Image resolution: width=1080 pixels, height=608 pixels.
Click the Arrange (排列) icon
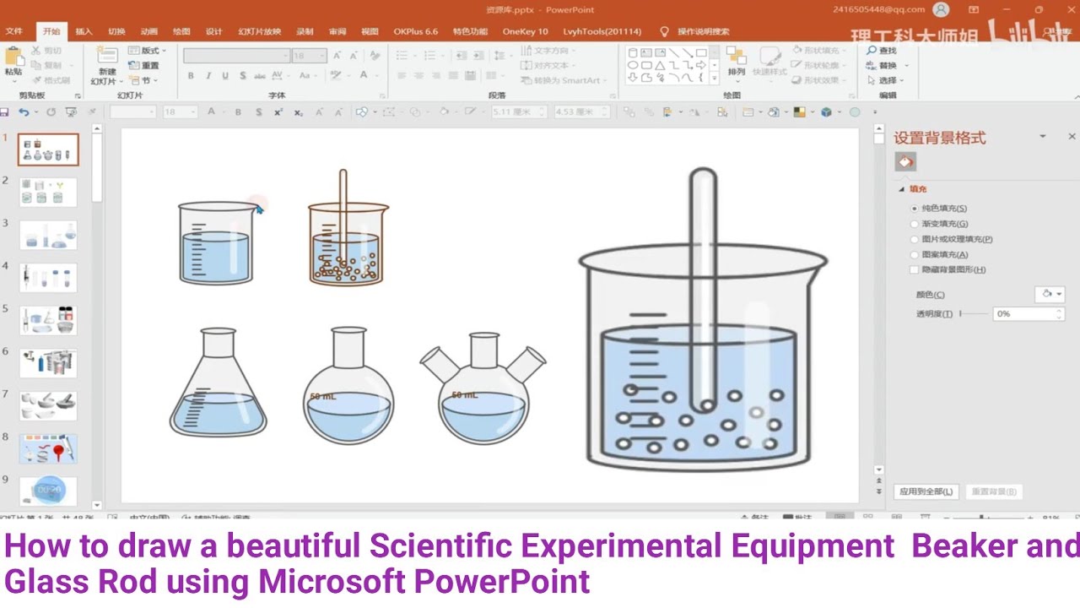(736, 57)
